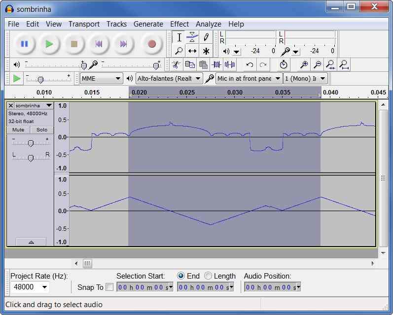Viewport: 393px width, 315px height.
Task: Select the Envelope tool
Action: 192,37
